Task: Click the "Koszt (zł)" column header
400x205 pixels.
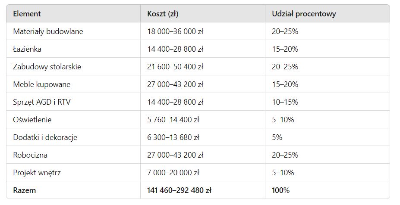Action: click(163, 14)
